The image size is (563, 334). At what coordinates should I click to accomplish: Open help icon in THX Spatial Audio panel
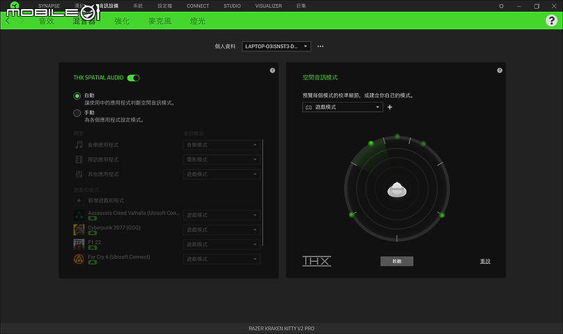click(272, 70)
